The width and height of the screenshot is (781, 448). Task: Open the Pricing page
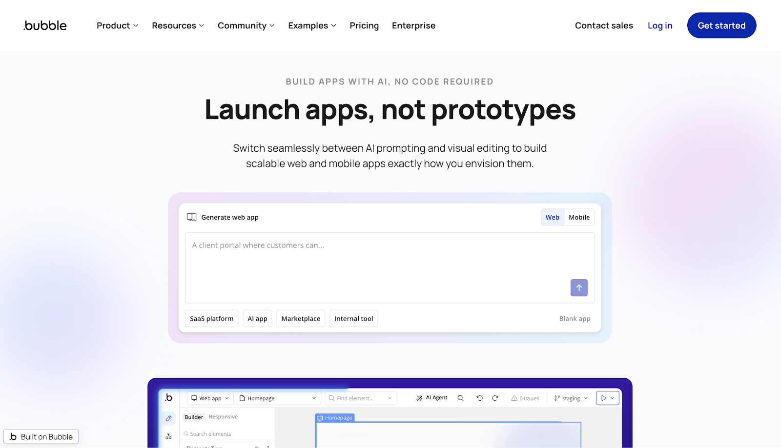tap(364, 25)
